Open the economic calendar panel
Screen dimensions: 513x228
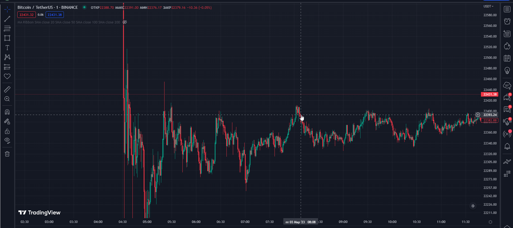(x=507, y=58)
